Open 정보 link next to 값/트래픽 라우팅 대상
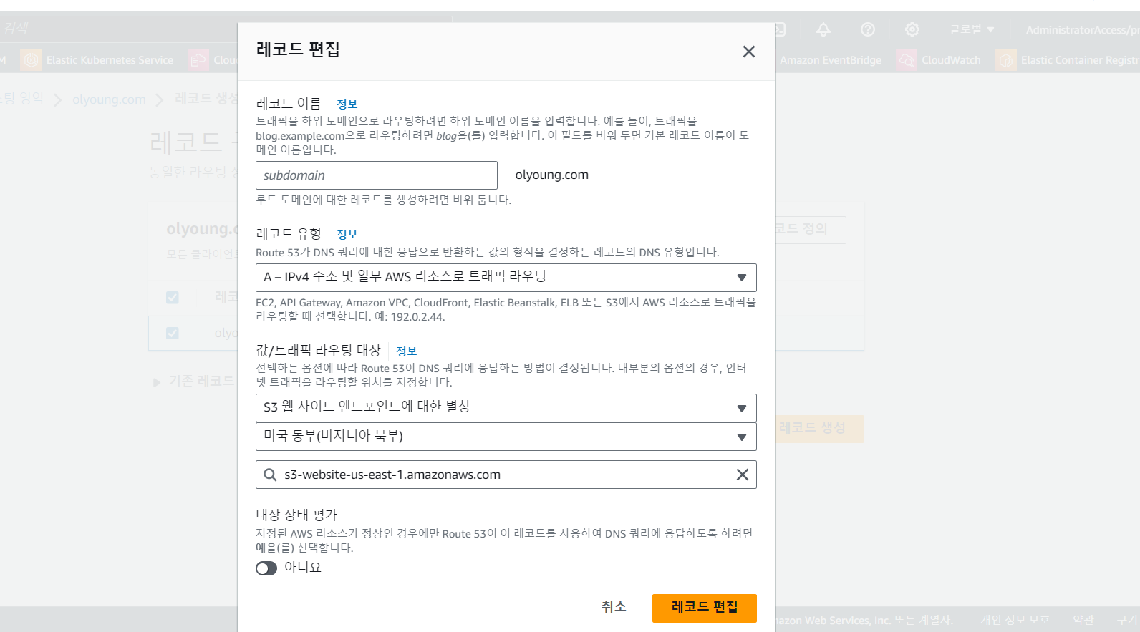The height and width of the screenshot is (632, 1140). pyautogui.click(x=406, y=351)
